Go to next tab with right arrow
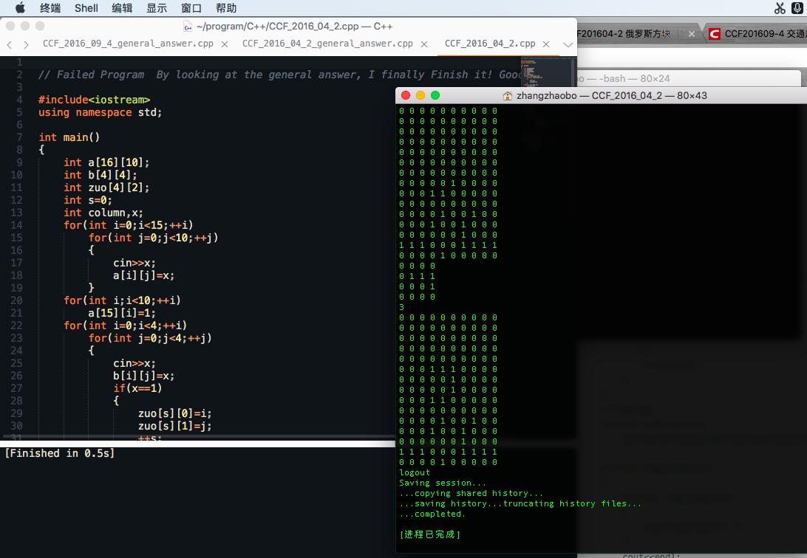 click(26, 45)
